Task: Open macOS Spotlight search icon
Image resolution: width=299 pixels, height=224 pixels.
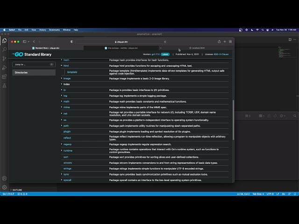Action: click(x=263, y=30)
